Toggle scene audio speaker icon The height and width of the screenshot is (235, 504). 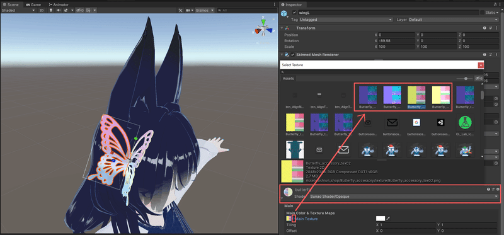coord(58,10)
